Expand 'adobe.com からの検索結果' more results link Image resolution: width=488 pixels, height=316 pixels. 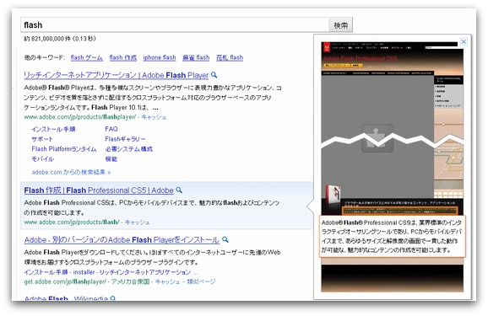point(71,172)
